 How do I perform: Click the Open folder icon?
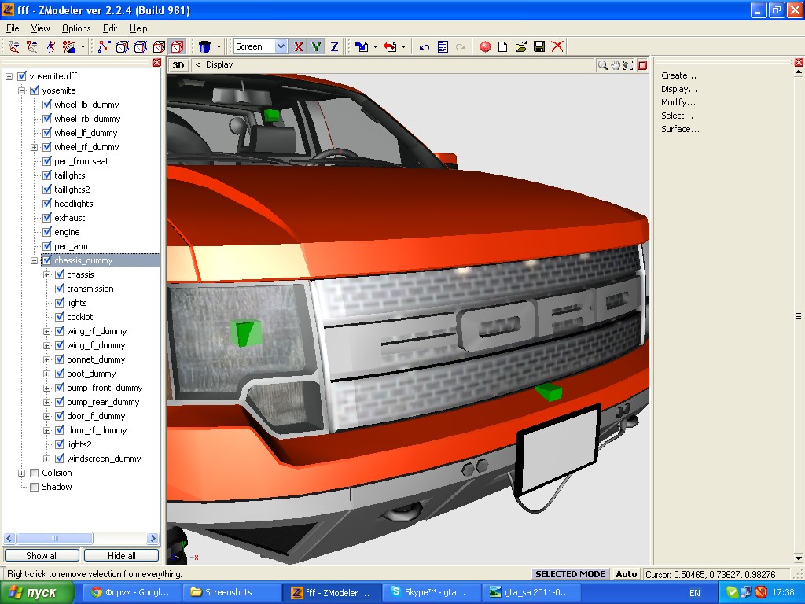pyautogui.click(x=521, y=46)
